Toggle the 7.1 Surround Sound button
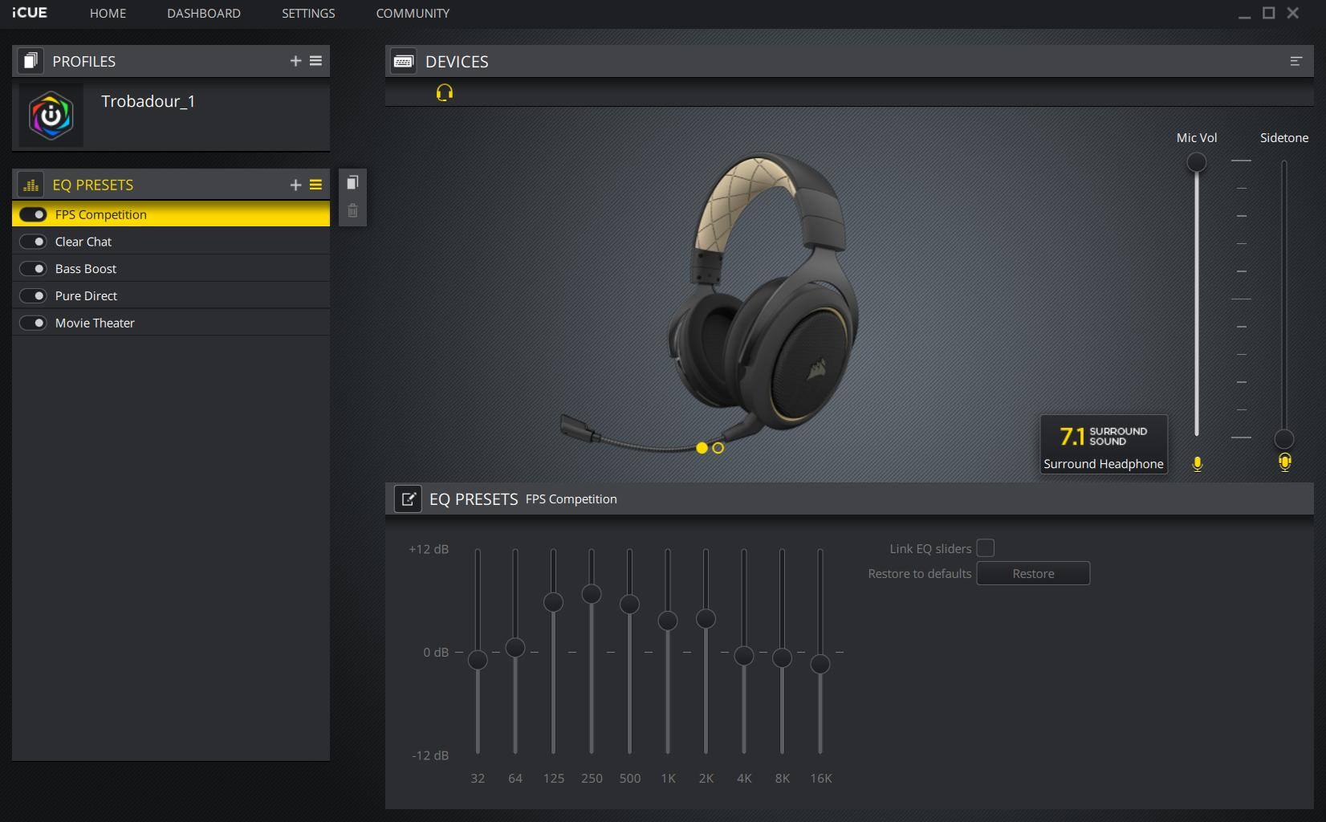 (x=1103, y=444)
